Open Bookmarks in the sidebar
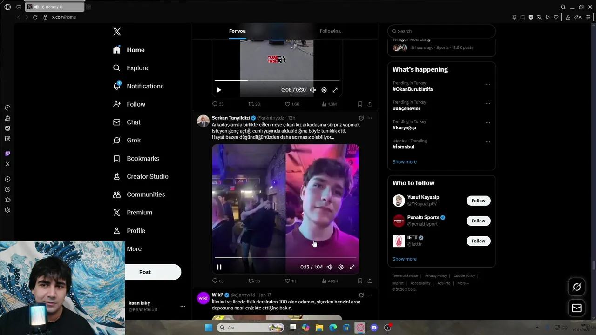The width and height of the screenshot is (596, 335). coord(136,159)
